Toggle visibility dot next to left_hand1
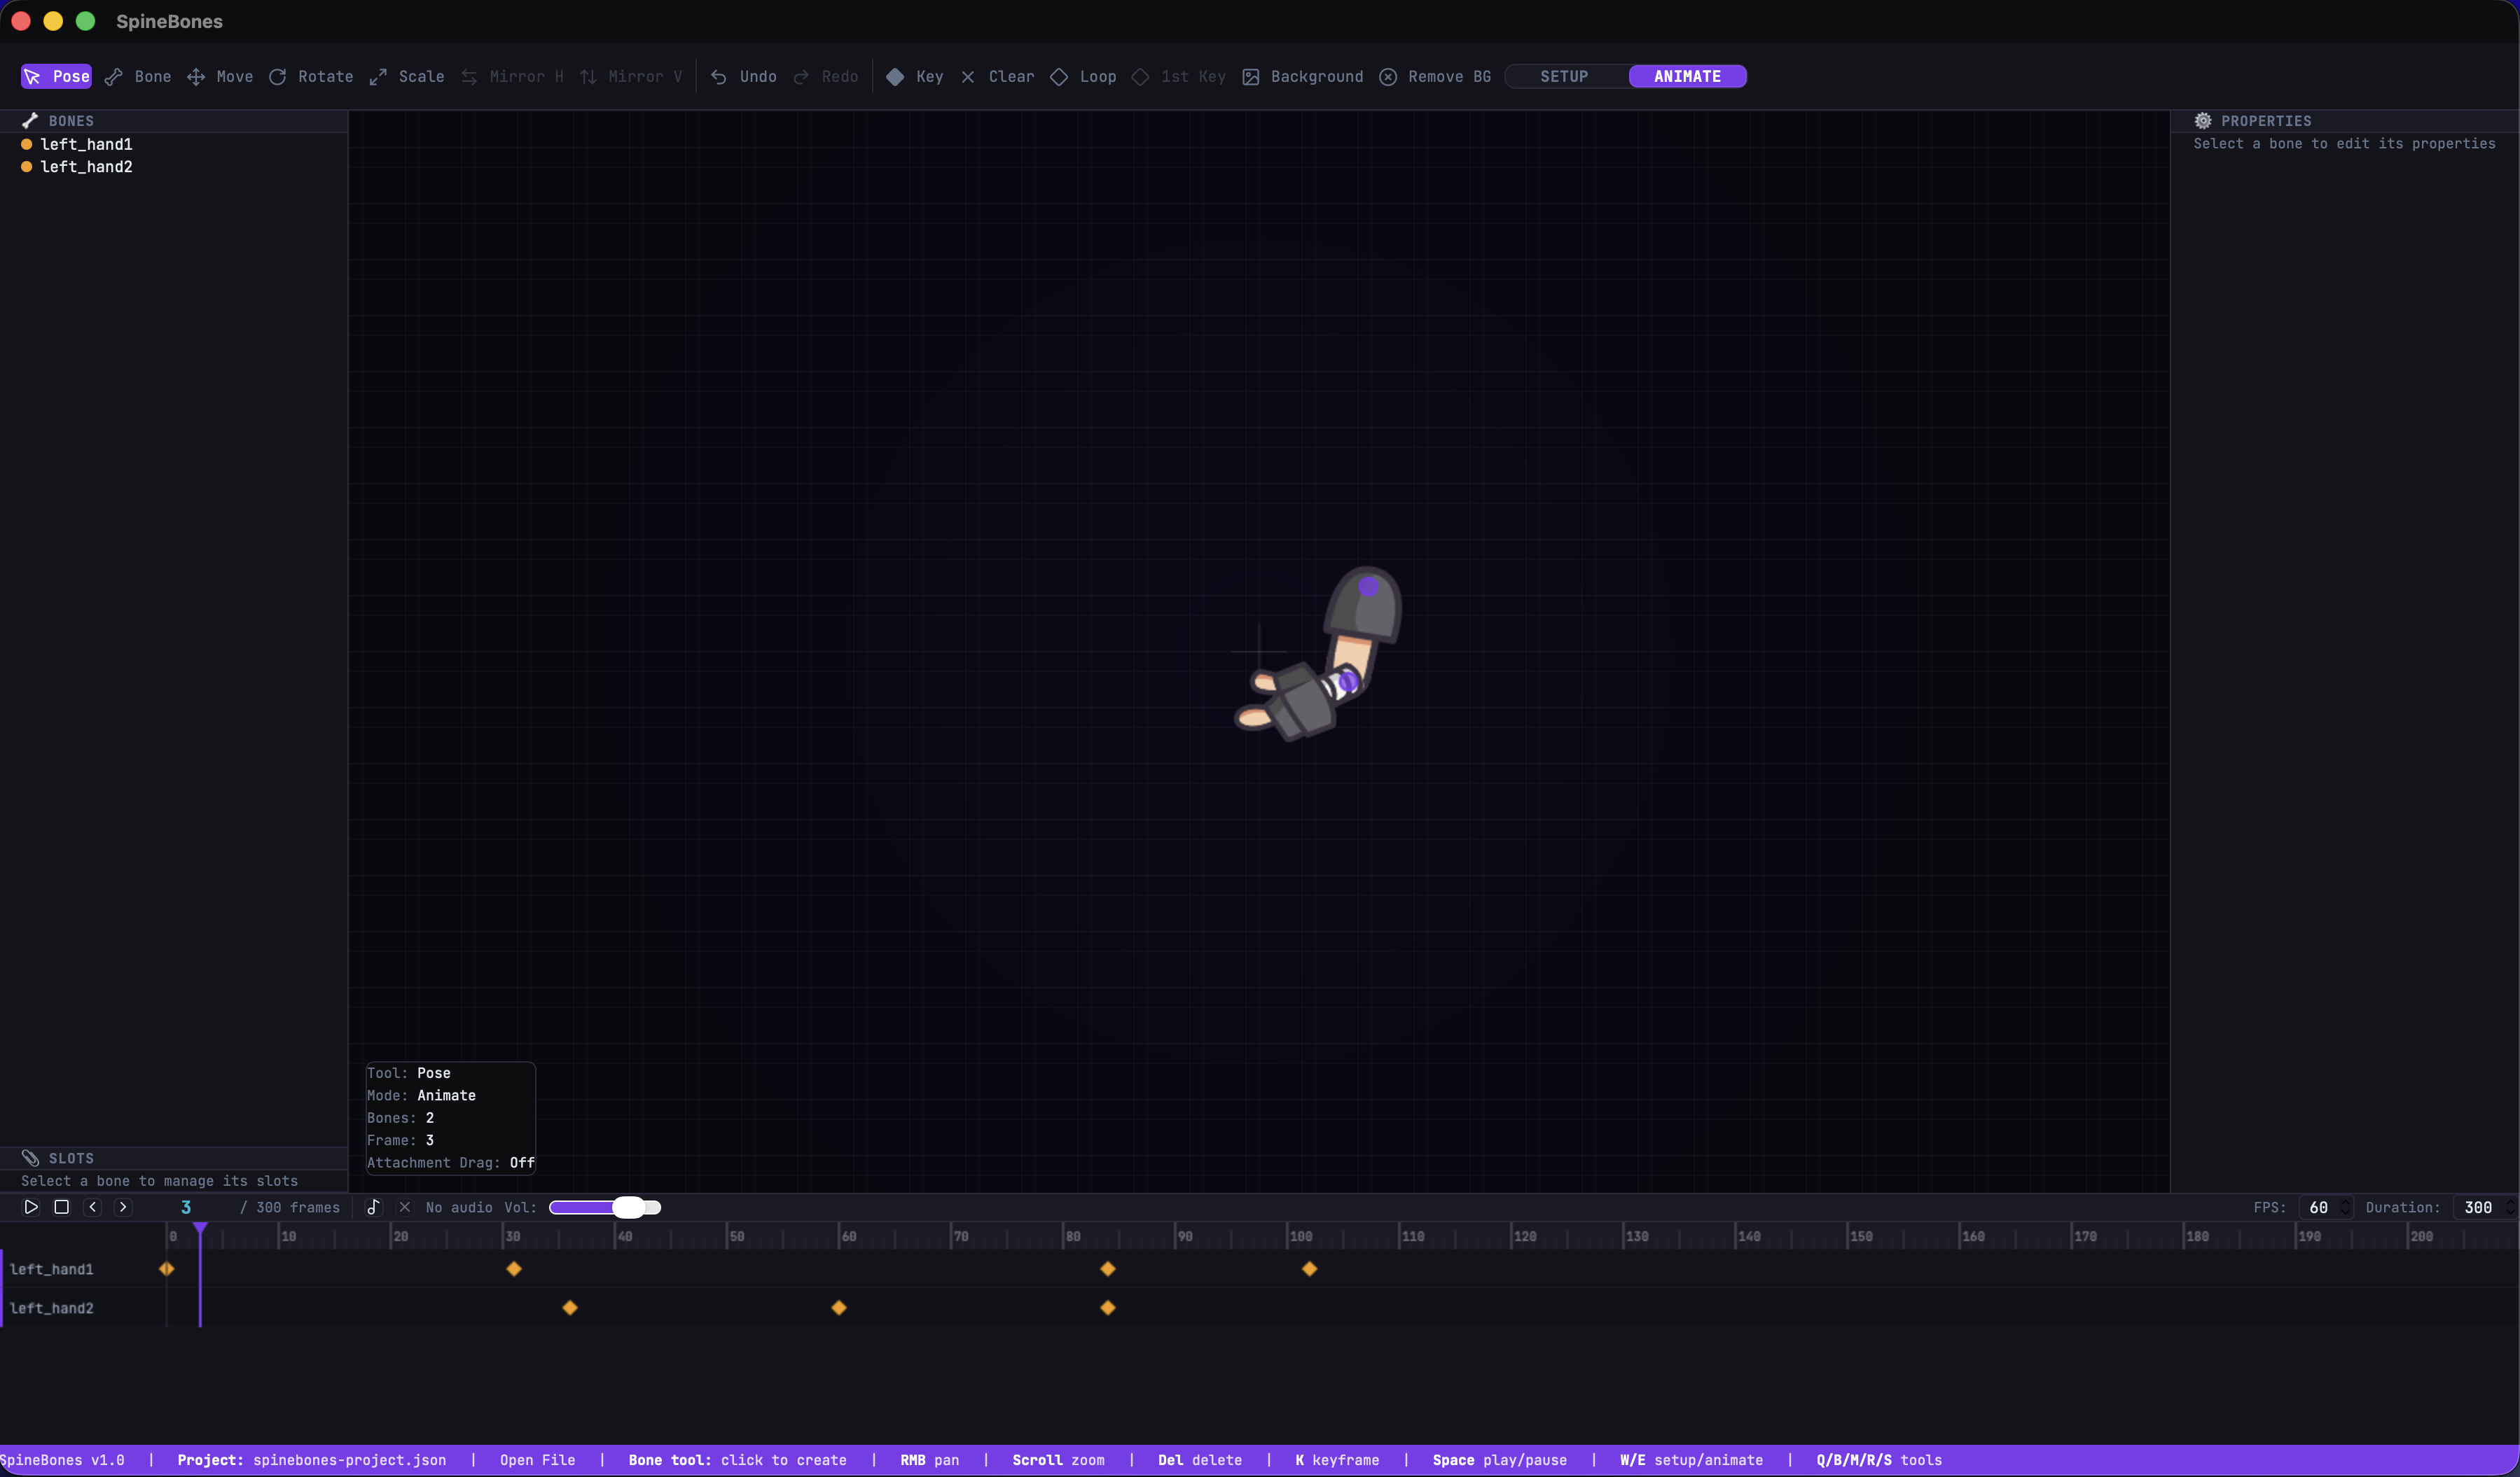2520x1477 pixels. 26,145
